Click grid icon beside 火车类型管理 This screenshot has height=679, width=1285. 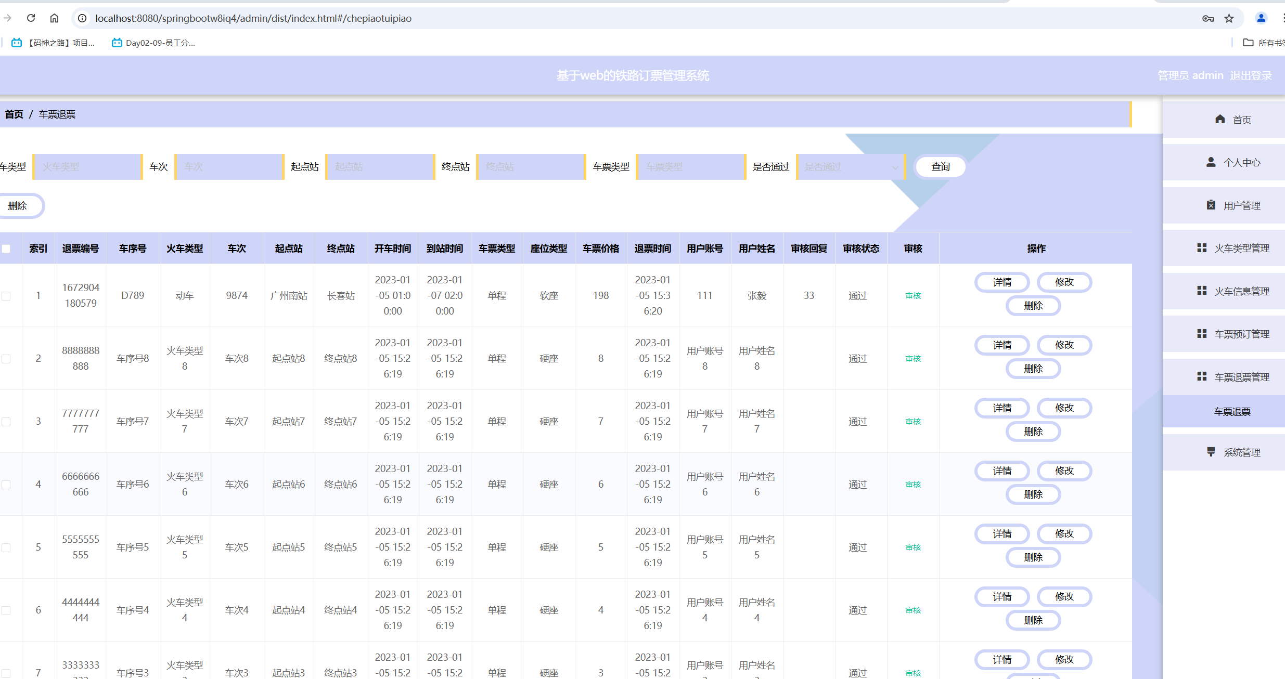pos(1202,248)
